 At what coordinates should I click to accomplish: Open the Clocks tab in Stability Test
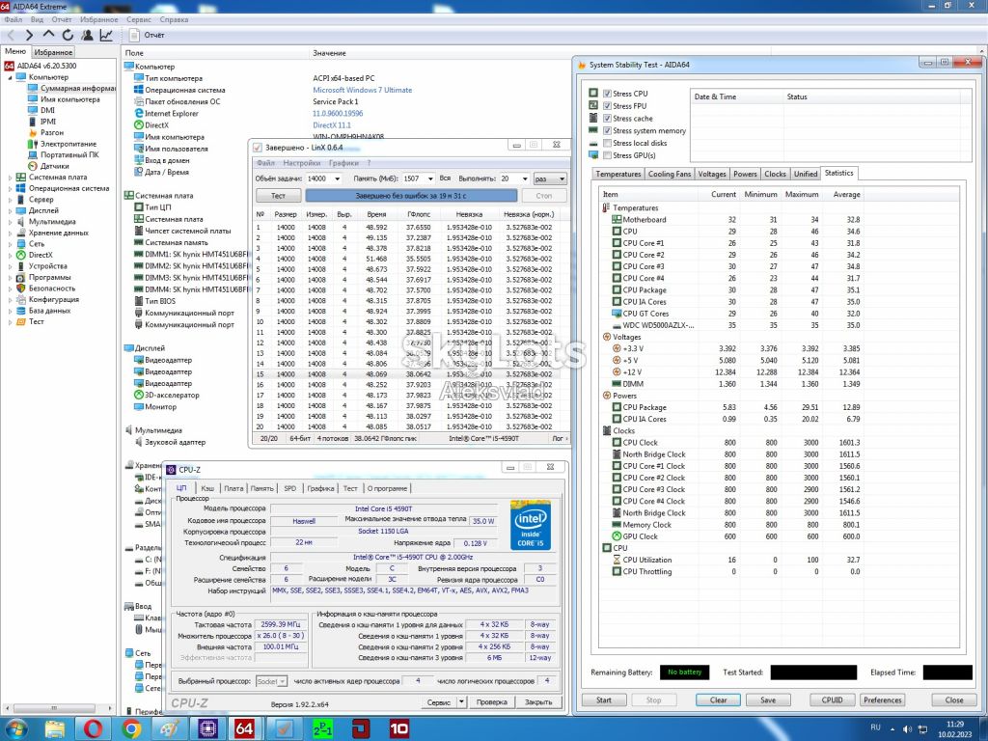coord(775,174)
